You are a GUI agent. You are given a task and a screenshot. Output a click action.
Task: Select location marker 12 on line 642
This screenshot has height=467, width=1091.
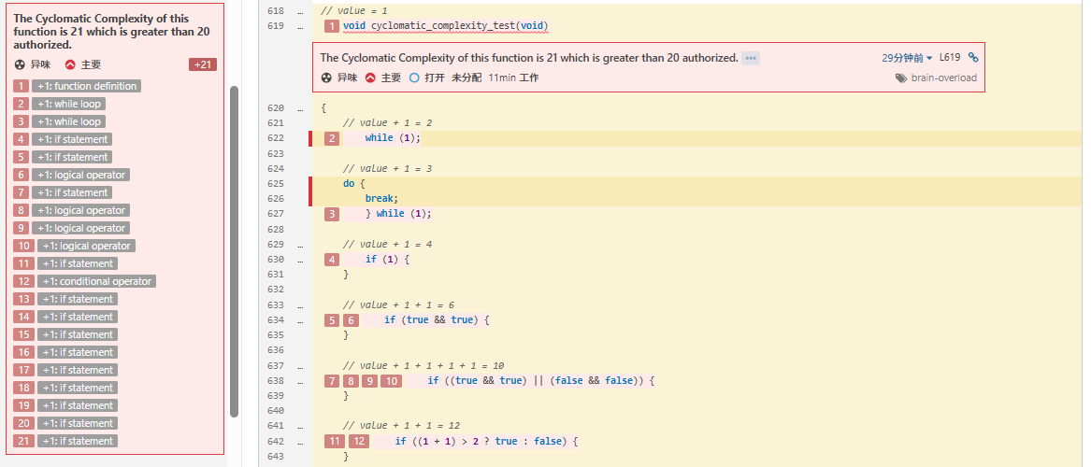coord(358,441)
